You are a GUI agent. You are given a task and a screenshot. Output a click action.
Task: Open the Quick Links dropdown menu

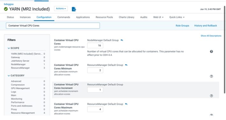(177, 17)
